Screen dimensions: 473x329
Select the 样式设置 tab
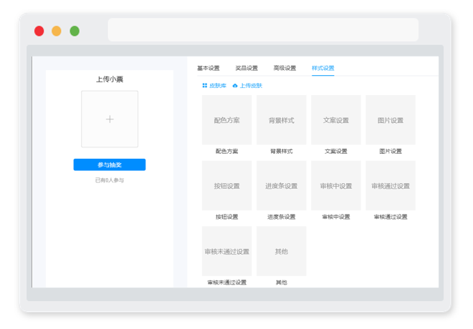click(322, 68)
